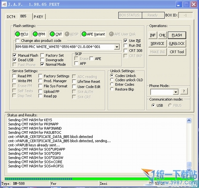
Task: Click the green MCU indicator button
Action: [x=21, y=34]
